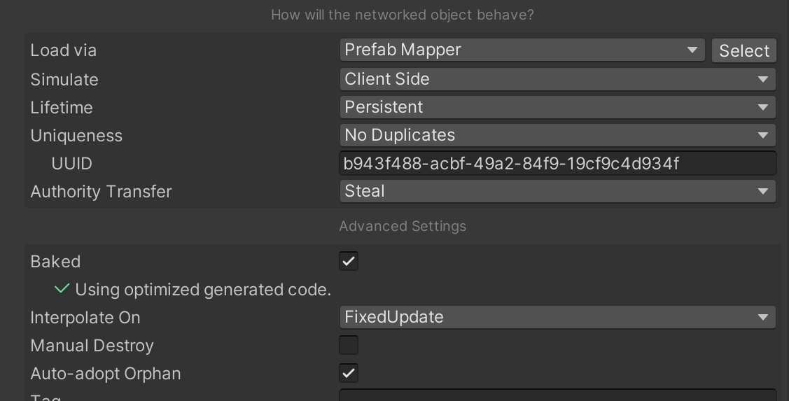This screenshot has height=401, width=789.
Task: Click the 'How will the networked object behave?' heading
Action: tap(403, 15)
